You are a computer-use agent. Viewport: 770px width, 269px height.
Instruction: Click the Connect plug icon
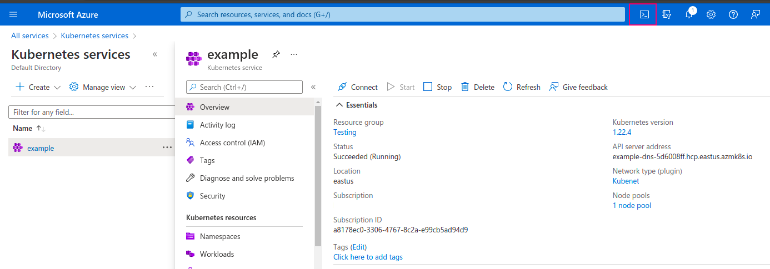point(342,87)
